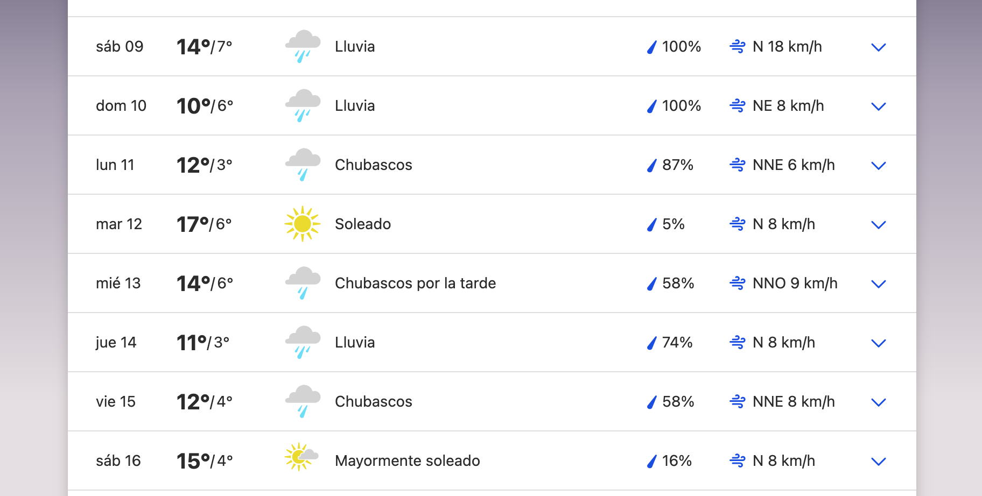Expand the mar 12 Soleado row chevron

(879, 225)
